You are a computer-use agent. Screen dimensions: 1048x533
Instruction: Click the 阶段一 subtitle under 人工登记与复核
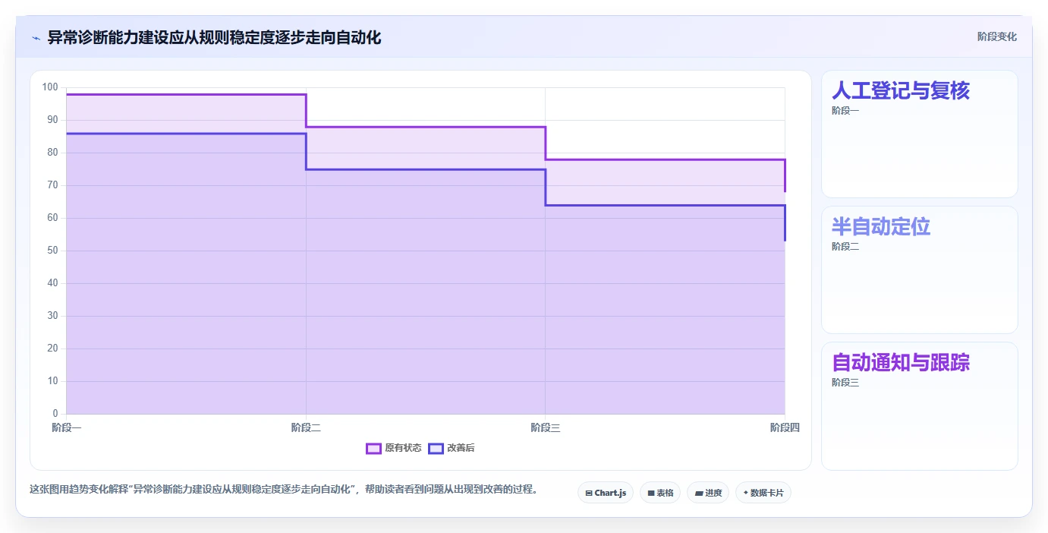pyautogui.click(x=845, y=111)
